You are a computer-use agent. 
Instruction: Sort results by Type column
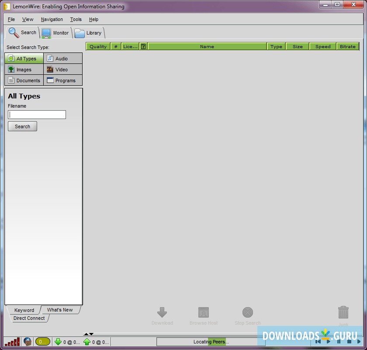tap(276, 46)
